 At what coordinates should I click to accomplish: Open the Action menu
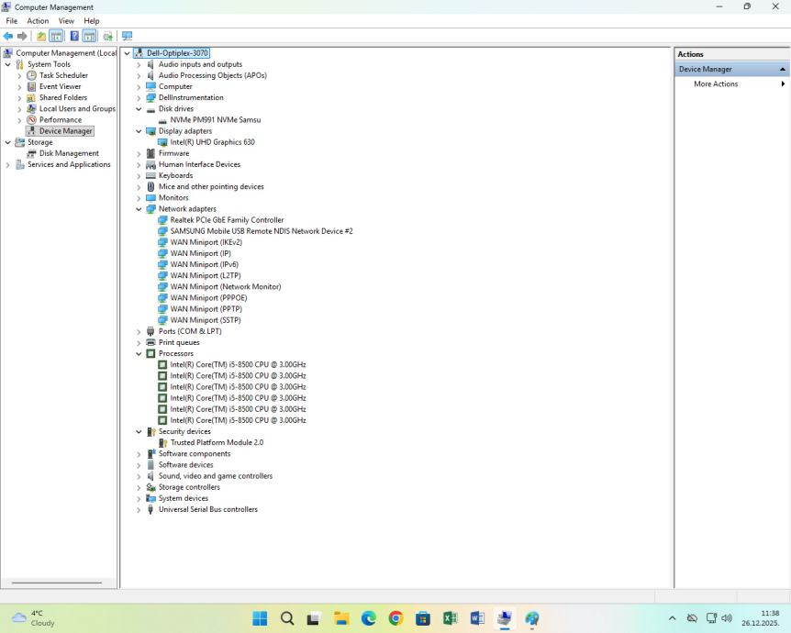(38, 20)
